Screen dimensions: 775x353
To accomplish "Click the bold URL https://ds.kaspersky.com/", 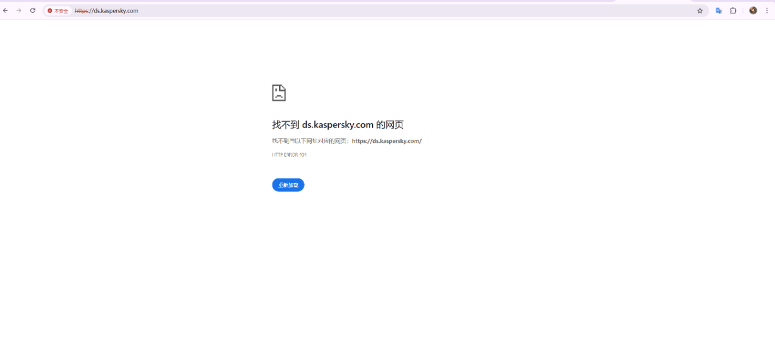I will (x=387, y=141).
